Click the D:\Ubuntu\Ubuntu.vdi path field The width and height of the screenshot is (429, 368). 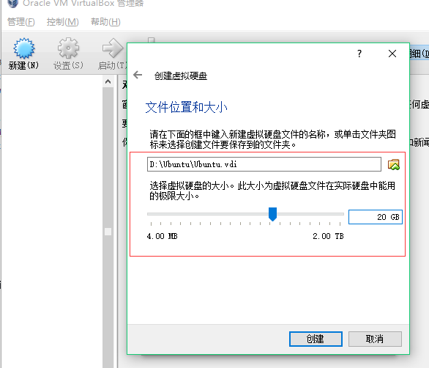coord(264,164)
